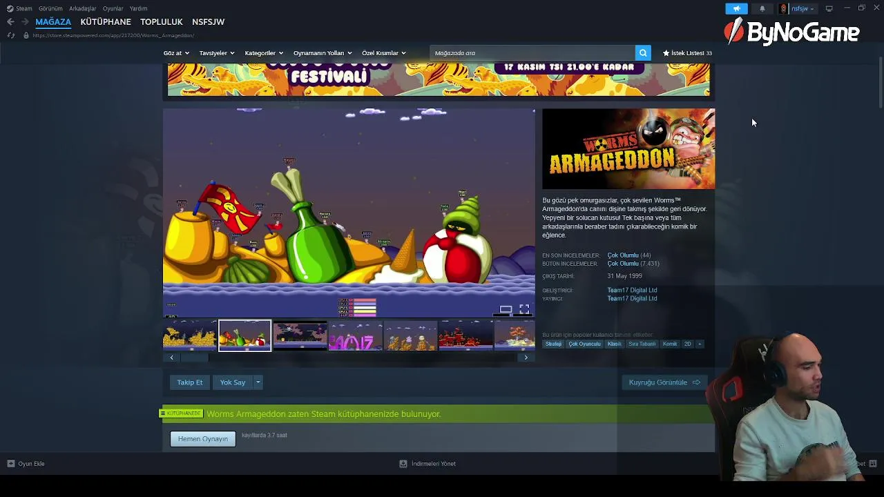Click the thumbnail strip horizontal scrollbar
This screenshot has height=497, width=884.
(x=195, y=358)
